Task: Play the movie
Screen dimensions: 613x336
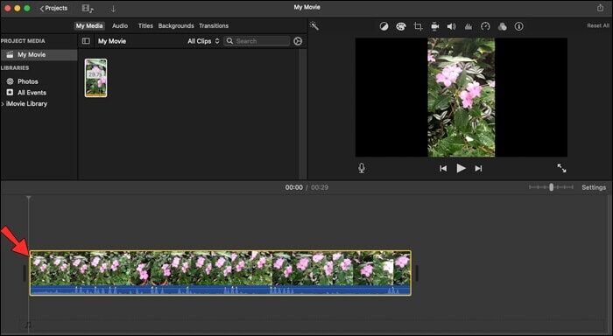Action: click(461, 168)
